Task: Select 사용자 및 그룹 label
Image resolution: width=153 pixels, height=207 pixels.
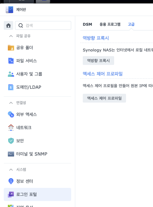Action: click(29, 74)
